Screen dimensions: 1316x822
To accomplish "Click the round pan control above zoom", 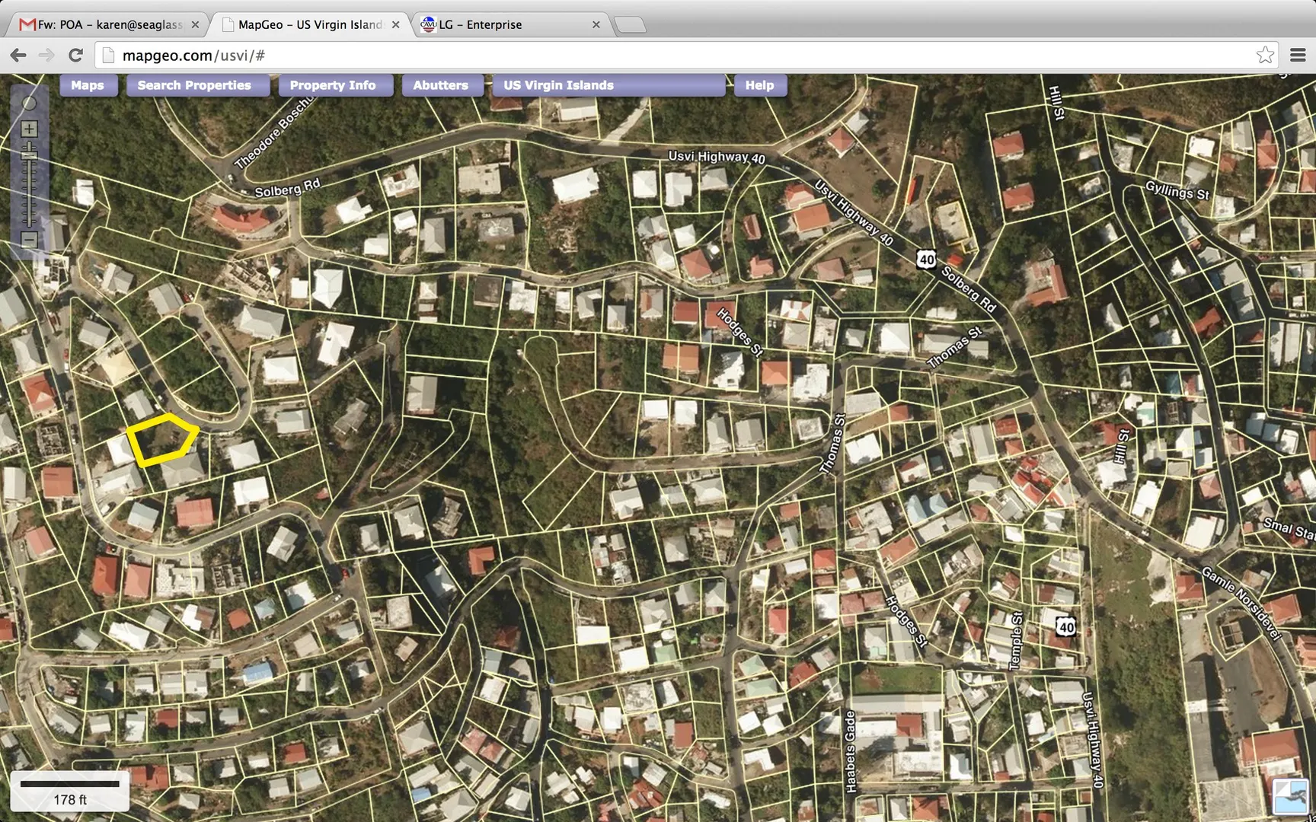I will [29, 104].
